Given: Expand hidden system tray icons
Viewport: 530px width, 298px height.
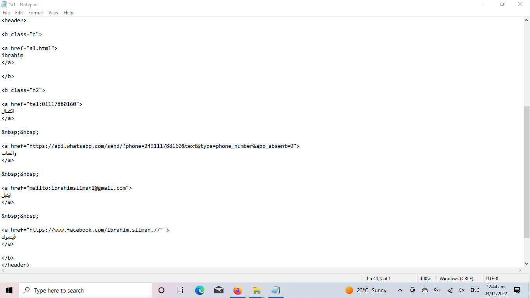Looking at the screenshot, I should click(400, 290).
